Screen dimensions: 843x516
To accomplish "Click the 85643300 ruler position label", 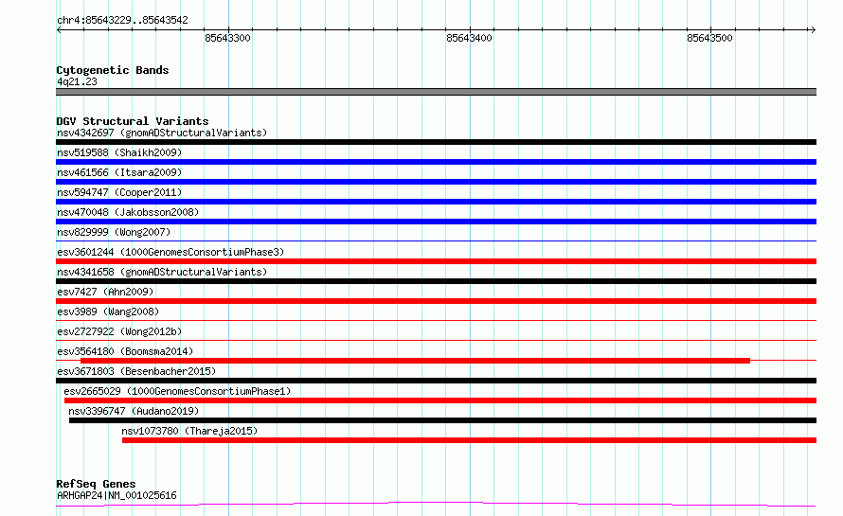I will pyautogui.click(x=228, y=38).
